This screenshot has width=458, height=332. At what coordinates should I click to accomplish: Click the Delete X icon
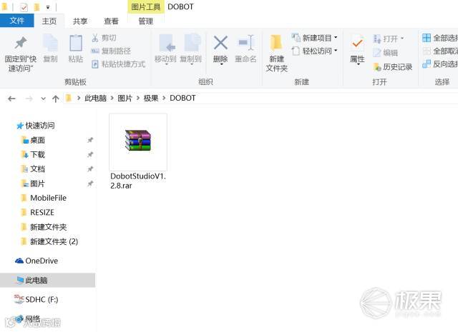[220, 43]
